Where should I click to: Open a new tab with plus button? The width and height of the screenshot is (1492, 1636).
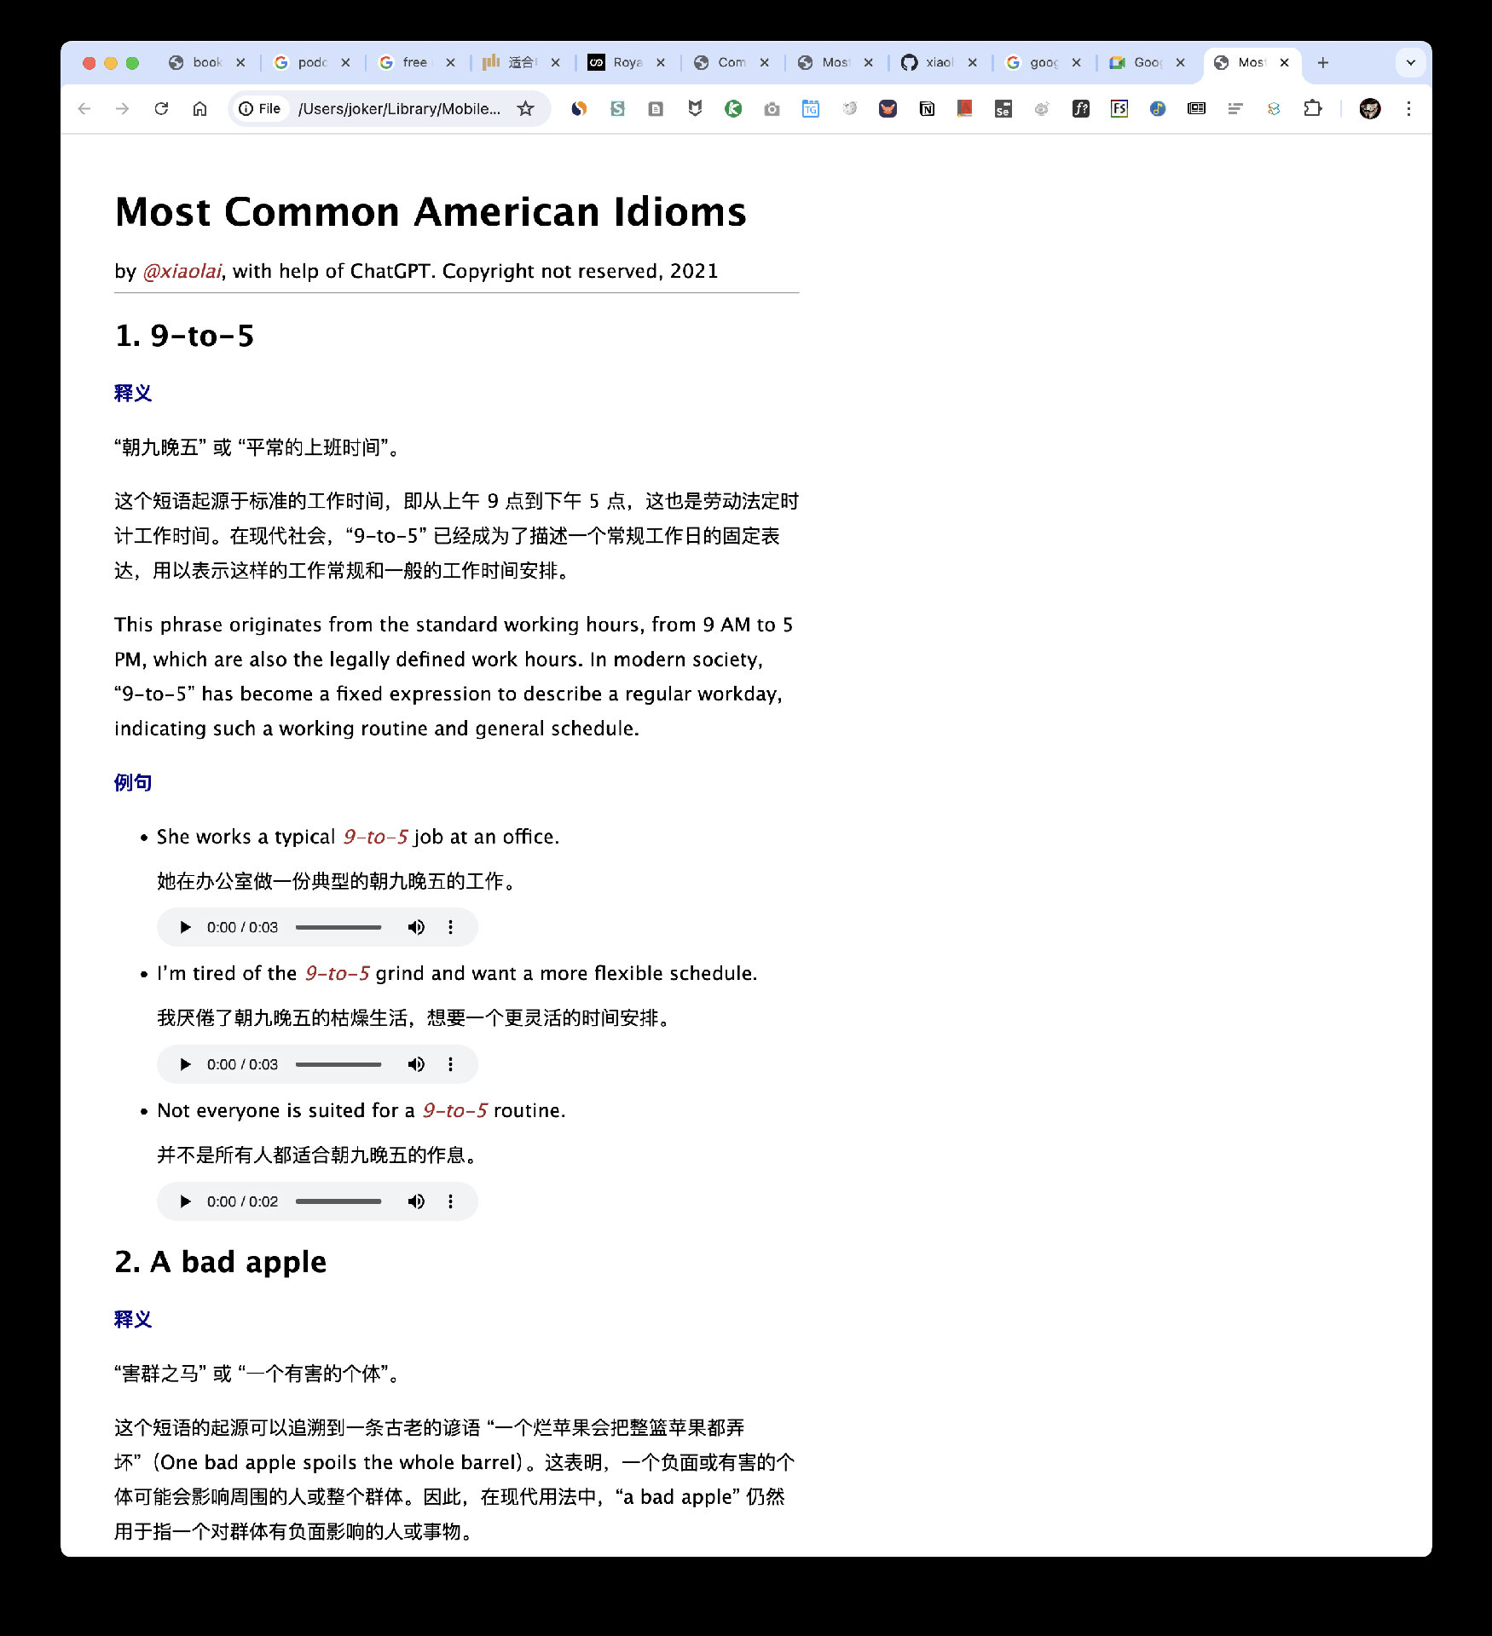click(x=1322, y=62)
